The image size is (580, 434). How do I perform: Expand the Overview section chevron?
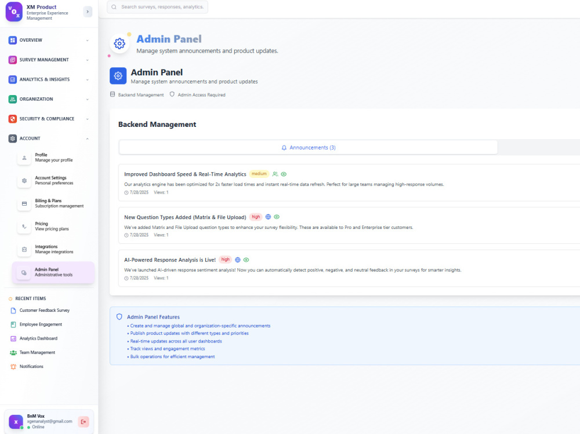(x=88, y=41)
